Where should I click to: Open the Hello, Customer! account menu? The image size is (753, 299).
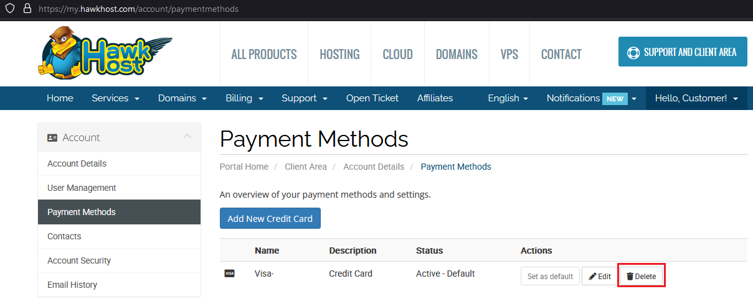coord(696,98)
